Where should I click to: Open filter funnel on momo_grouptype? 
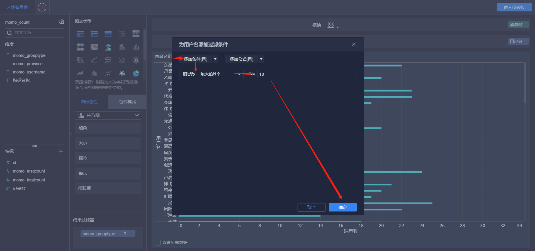tap(125, 233)
